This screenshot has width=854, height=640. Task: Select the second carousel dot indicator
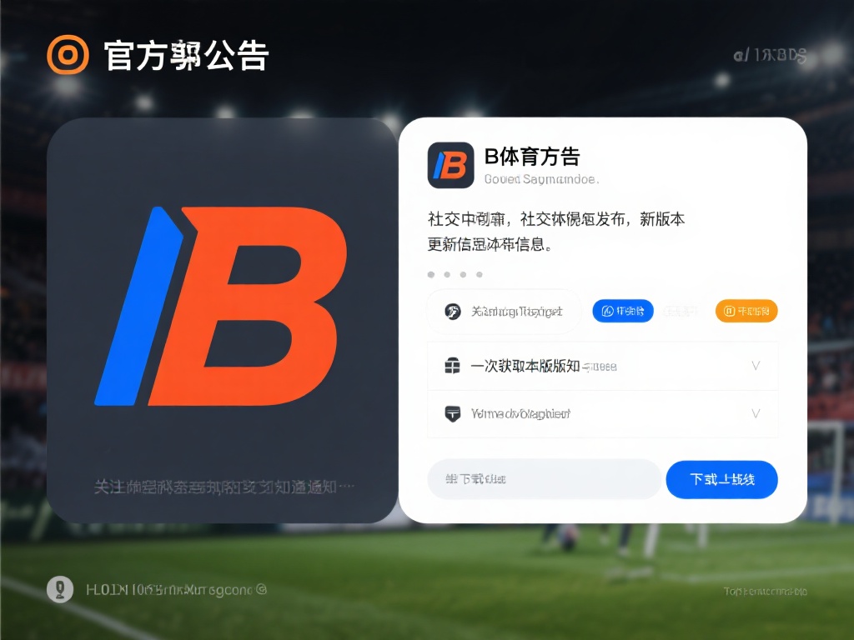(447, 274)
